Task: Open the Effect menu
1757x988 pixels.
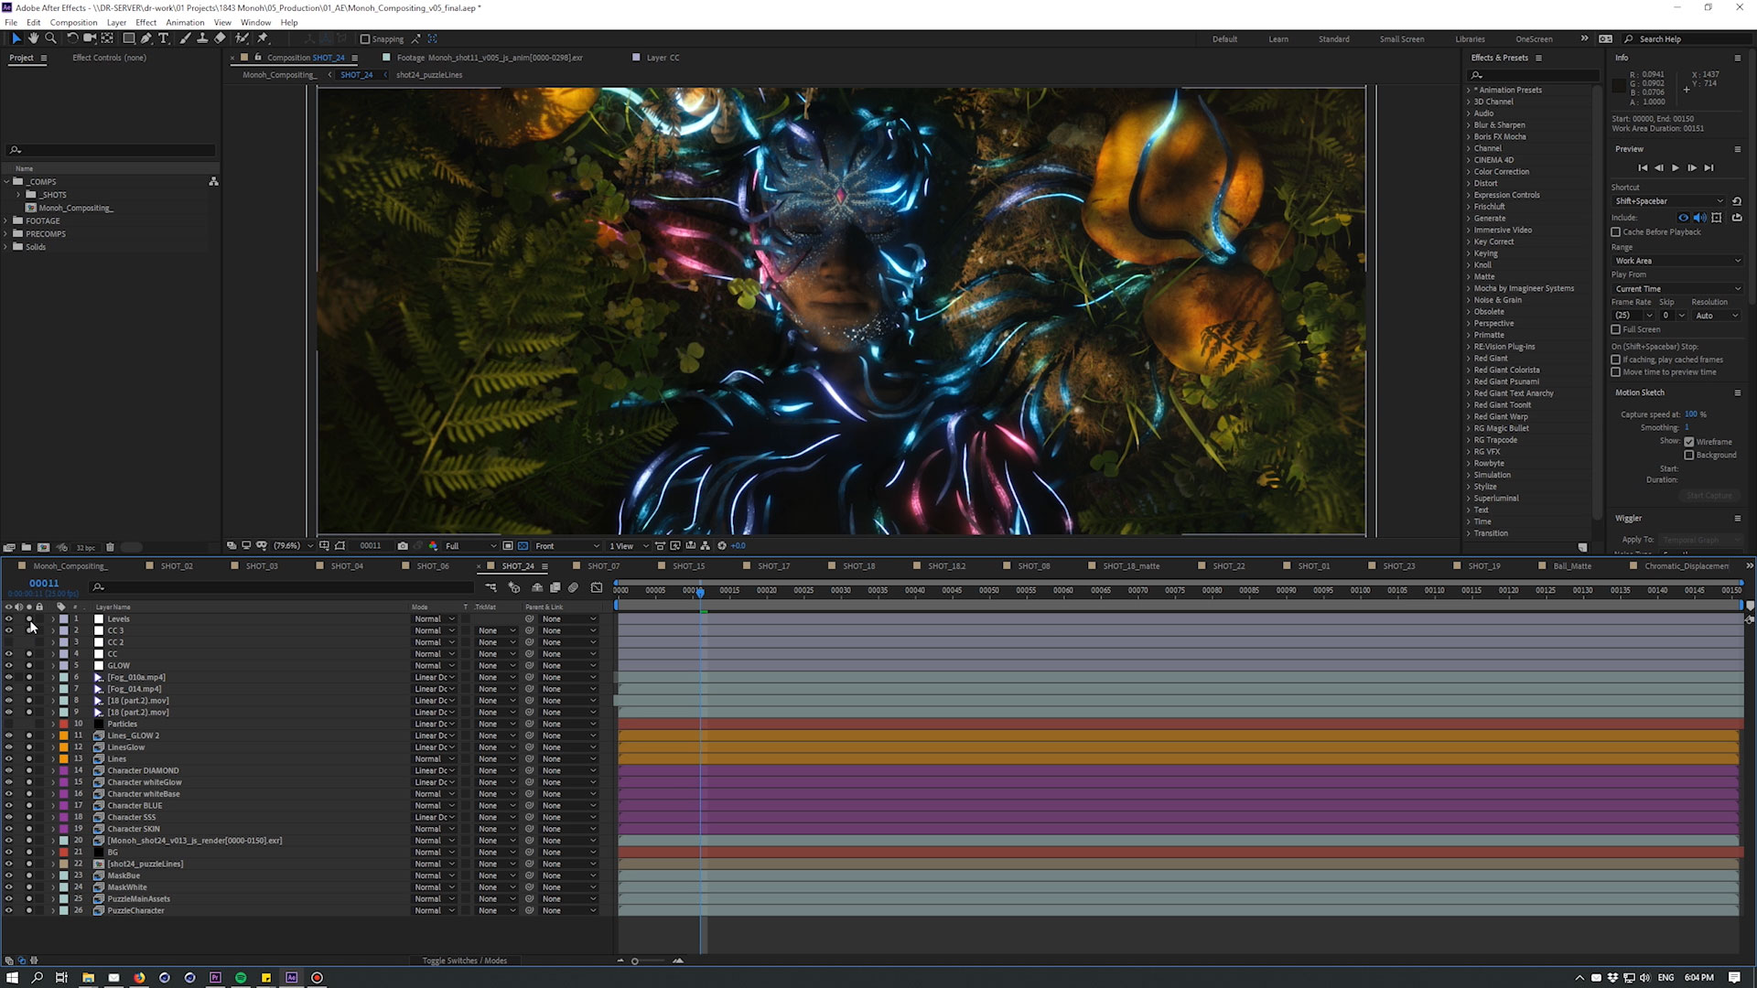Action: 146,22
